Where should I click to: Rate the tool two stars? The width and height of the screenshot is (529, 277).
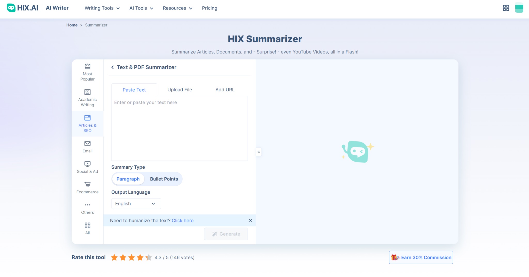click(x=123, y=257)
